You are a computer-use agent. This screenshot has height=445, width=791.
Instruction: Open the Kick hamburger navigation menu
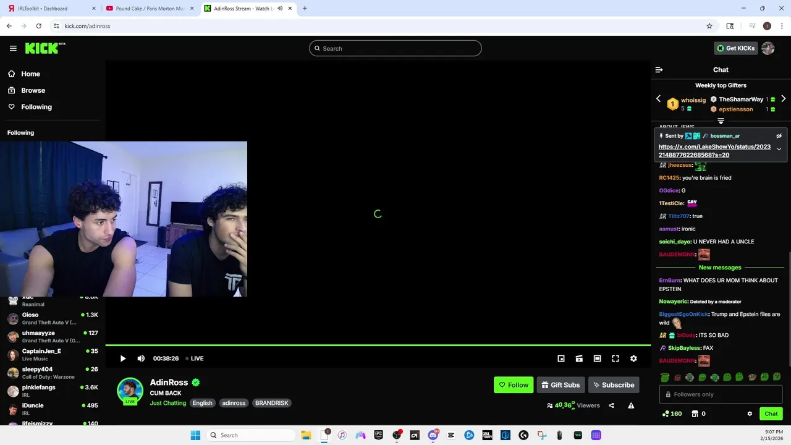tap(13, 48)
